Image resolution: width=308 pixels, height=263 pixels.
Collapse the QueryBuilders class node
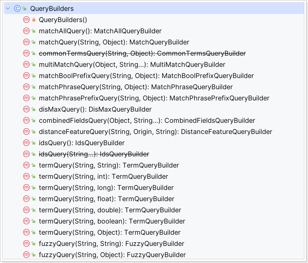click(8, 8)
